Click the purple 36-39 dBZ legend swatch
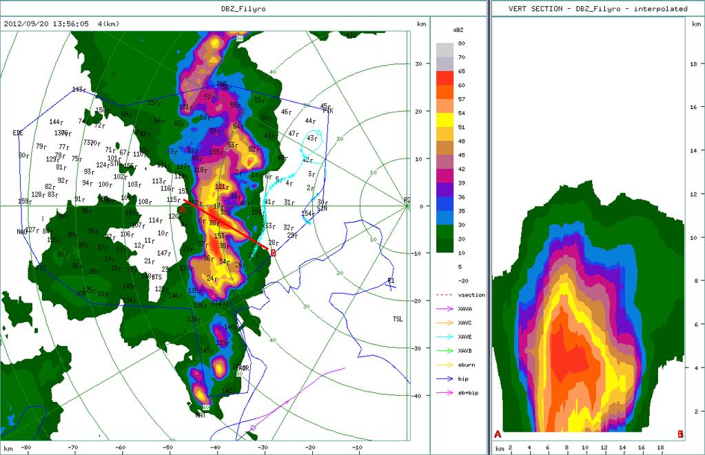Viewport: 705px width, 455px height. pyautogui.click(x=445, y=190)
